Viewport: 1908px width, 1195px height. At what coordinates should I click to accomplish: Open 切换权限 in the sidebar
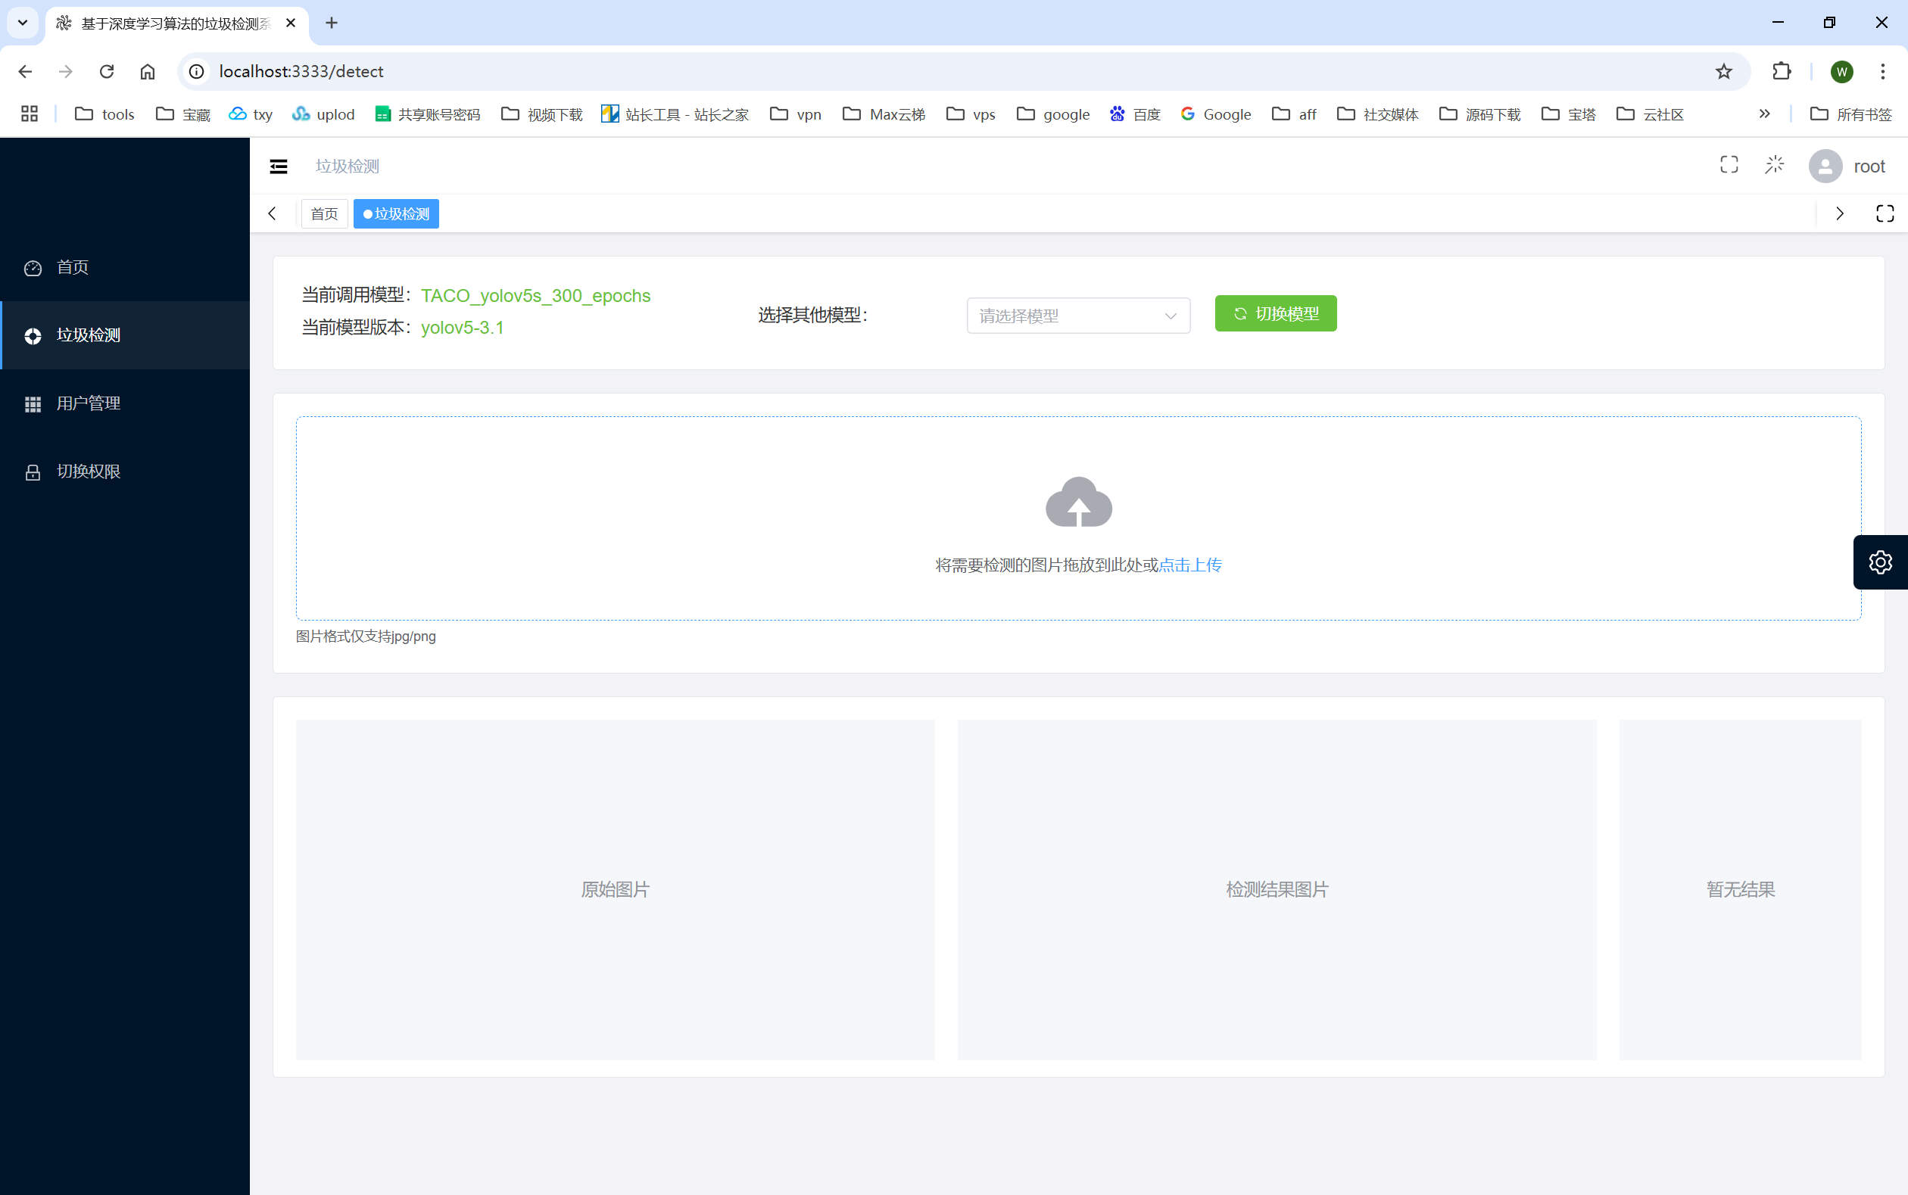coord(125,471)
